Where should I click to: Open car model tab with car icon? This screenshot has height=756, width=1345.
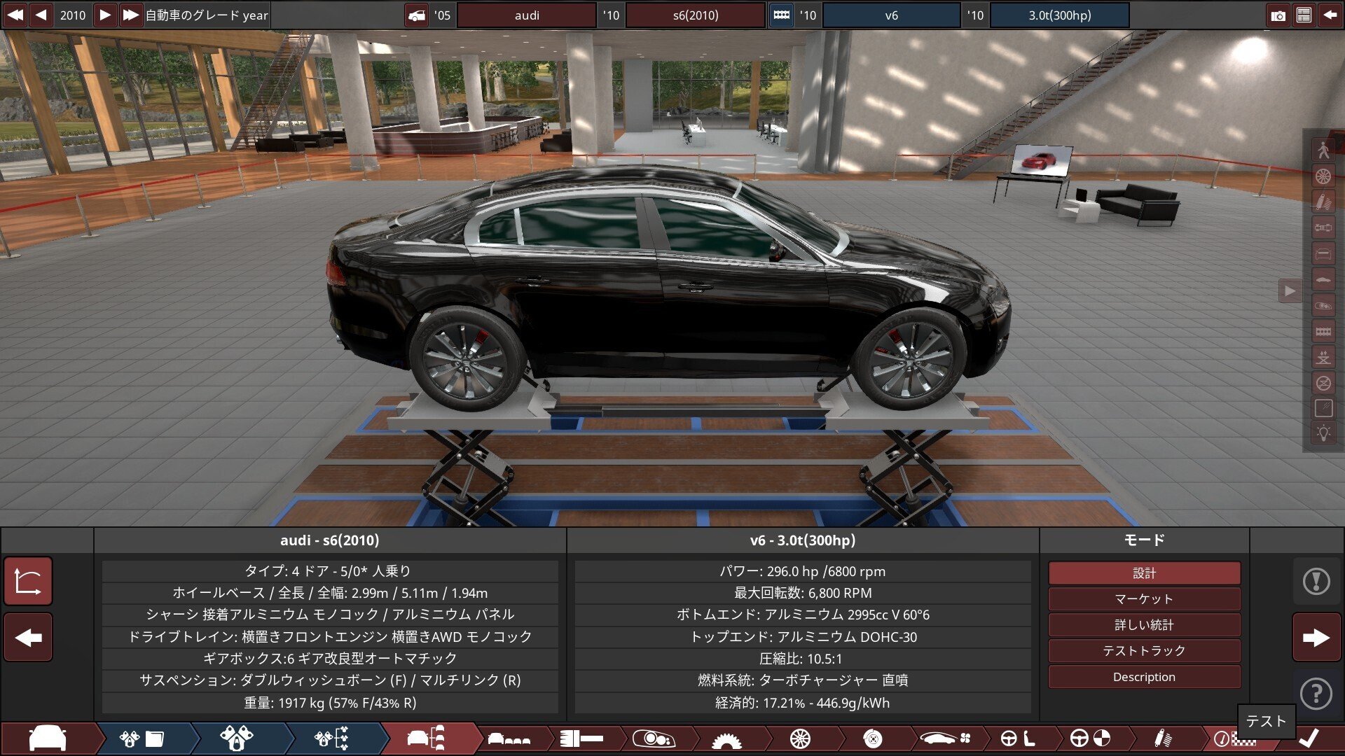coord(48,738)
